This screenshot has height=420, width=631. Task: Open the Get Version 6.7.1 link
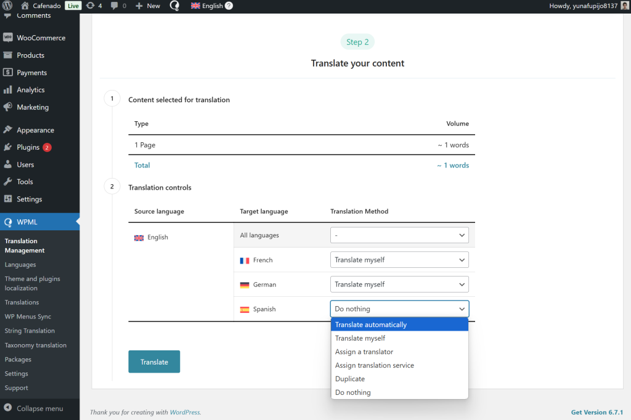tap(597, 411)
